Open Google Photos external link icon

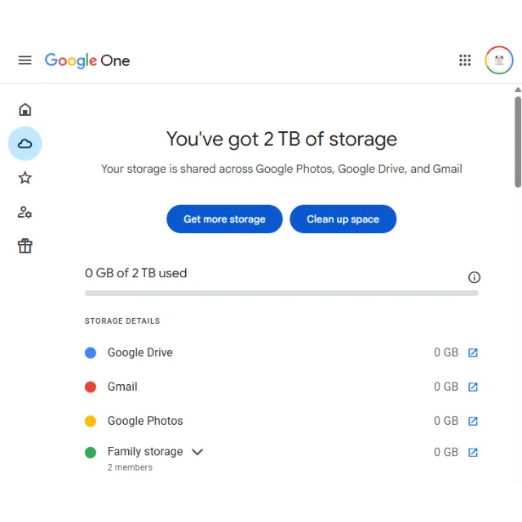pos(473,422)
